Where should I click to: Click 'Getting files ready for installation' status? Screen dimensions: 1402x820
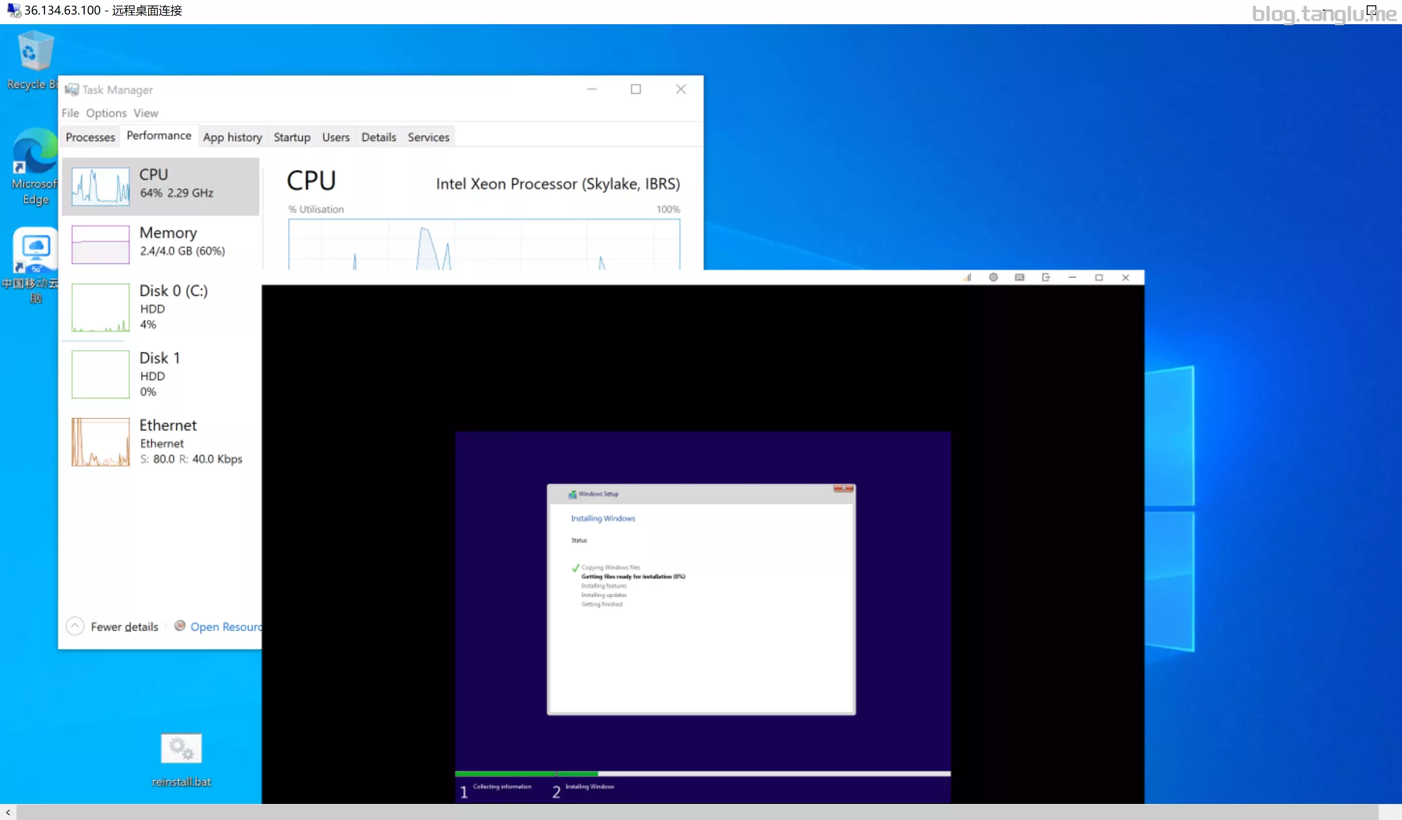coord(633,577)
